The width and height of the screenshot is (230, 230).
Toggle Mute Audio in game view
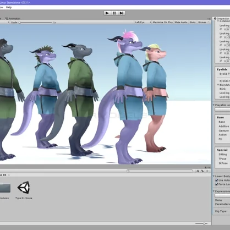(181, 22)
